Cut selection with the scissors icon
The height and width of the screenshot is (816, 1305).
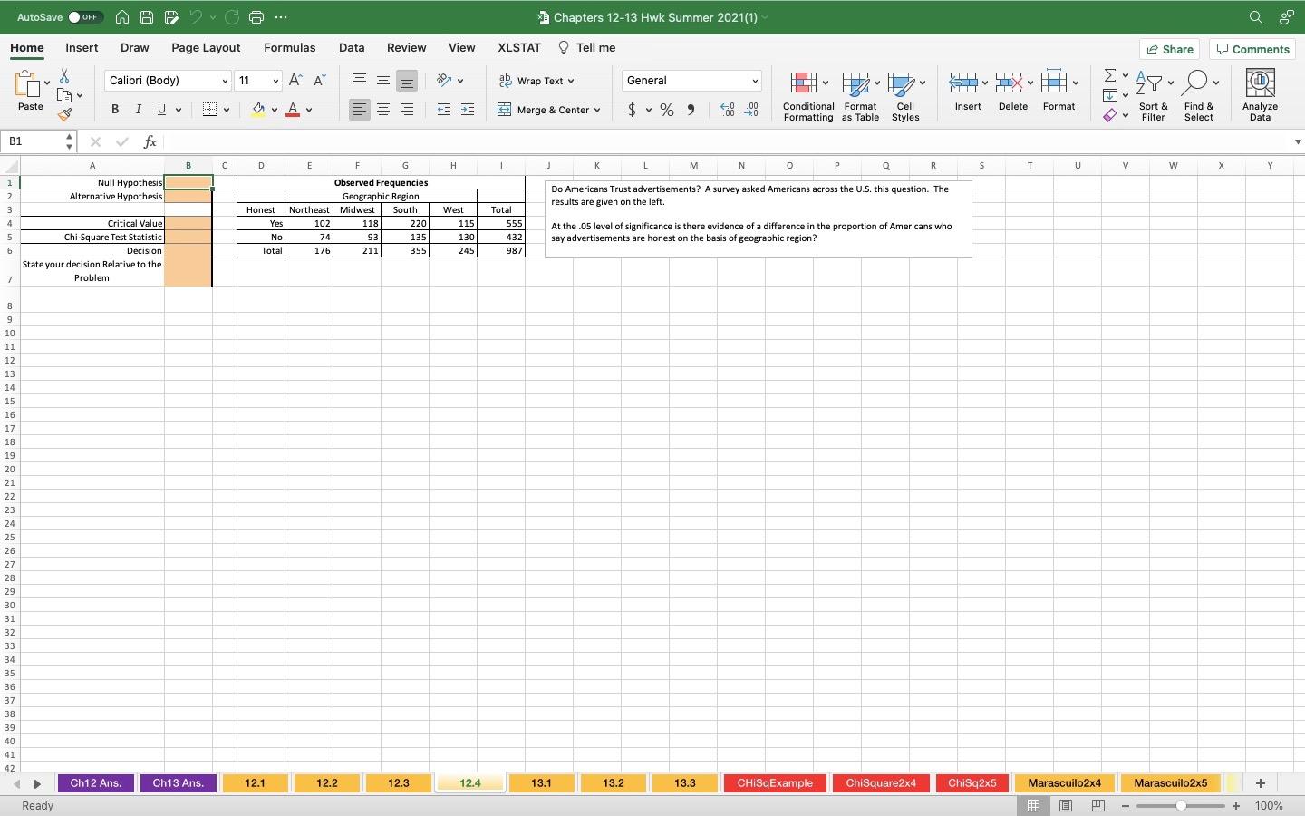point(64,76)
